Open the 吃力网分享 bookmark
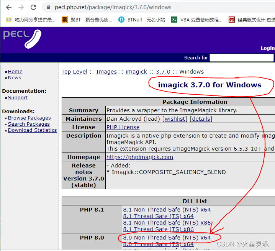Image resolution: width=275 pixels, height=251 pixels. click(x=31, y=20)
